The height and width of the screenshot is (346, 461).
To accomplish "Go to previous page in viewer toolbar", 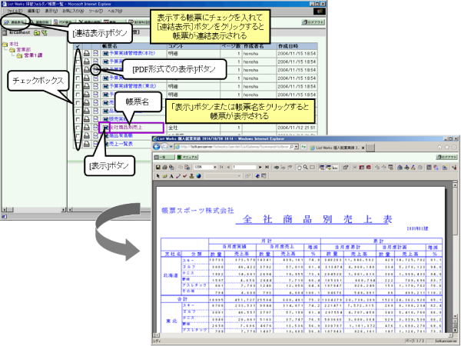I will 228,167.
